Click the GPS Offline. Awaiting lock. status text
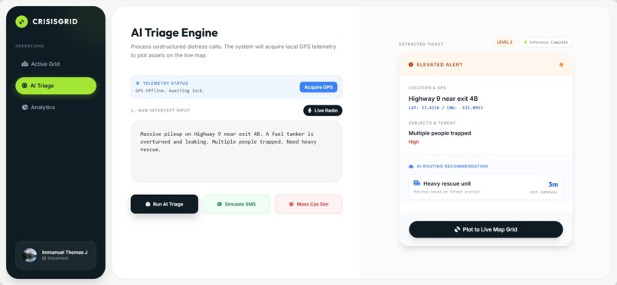Image resolution: width=617 pixels, height=285 pixels. tap(170, 91)
